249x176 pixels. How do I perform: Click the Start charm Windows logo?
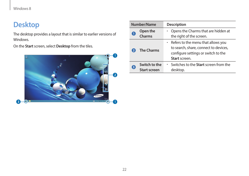tap(106, 78)
